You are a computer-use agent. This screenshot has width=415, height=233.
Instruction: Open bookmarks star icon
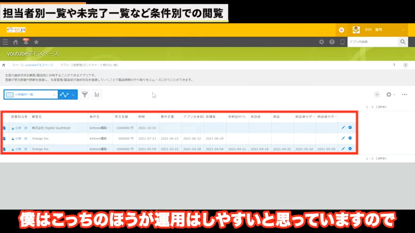[36, 42]
